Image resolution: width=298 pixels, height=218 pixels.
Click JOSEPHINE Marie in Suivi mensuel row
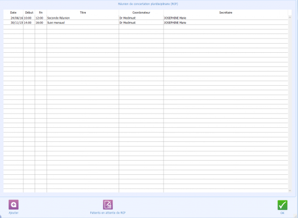pos(175,23)
